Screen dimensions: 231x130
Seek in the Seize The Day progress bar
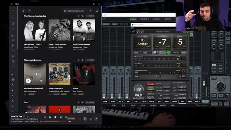pos(55,122)
